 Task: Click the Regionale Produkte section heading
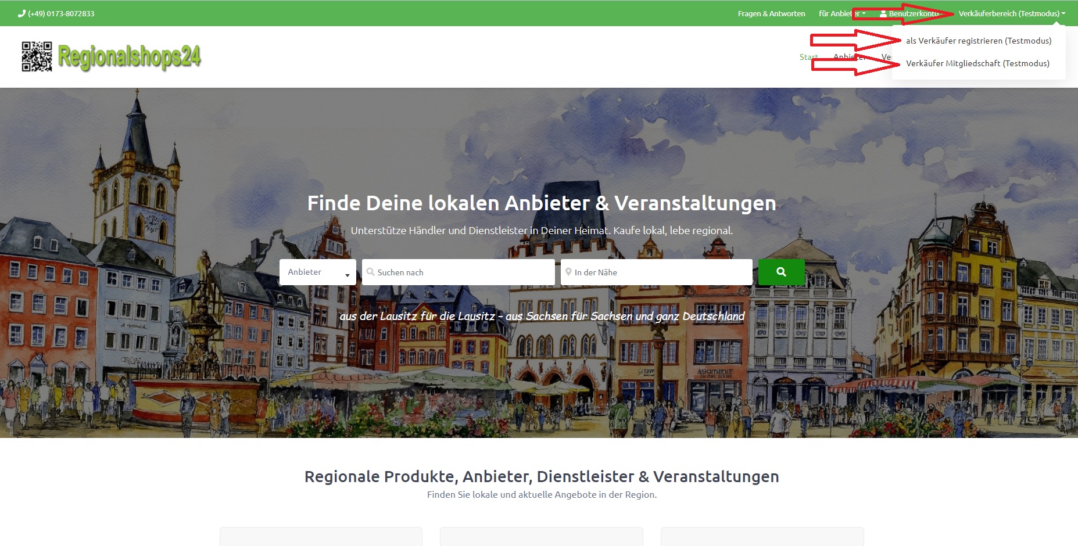(541, 476)
